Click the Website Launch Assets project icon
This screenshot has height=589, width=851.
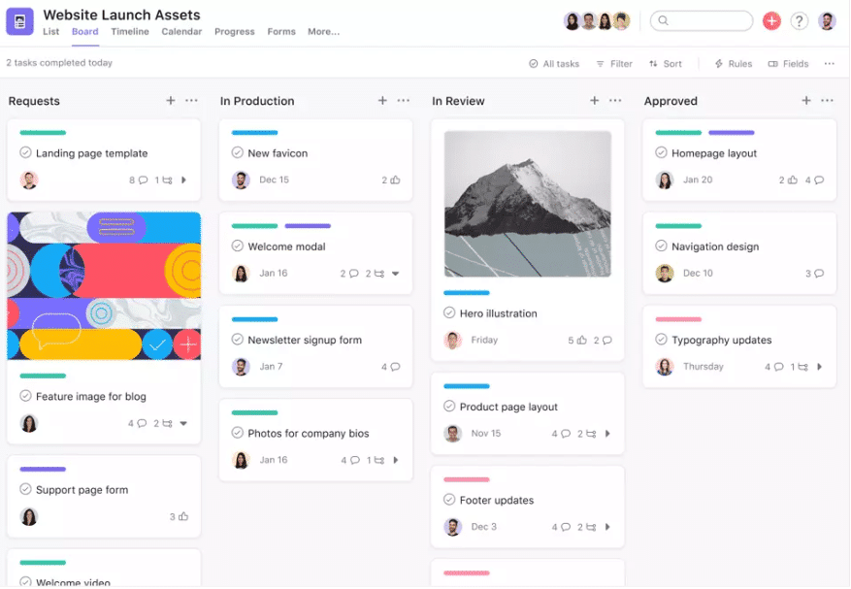[19, 21]
